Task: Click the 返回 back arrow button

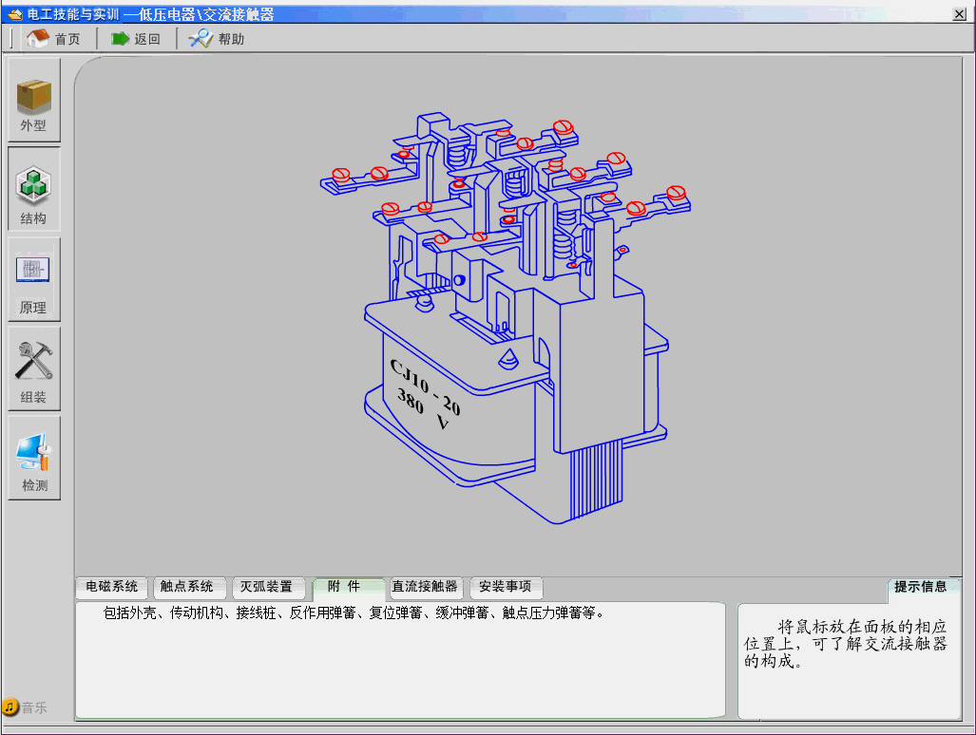Action: [136, 39]
